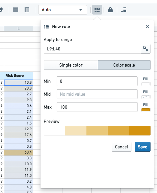Click the Cancel button

[121, 147]
